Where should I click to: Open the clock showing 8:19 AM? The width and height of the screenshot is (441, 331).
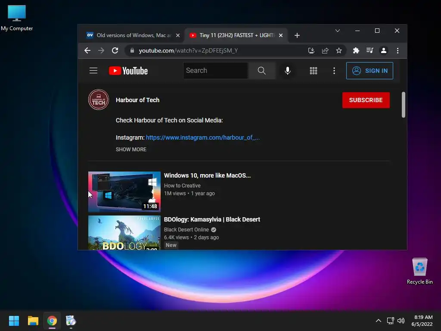(422, 321)
